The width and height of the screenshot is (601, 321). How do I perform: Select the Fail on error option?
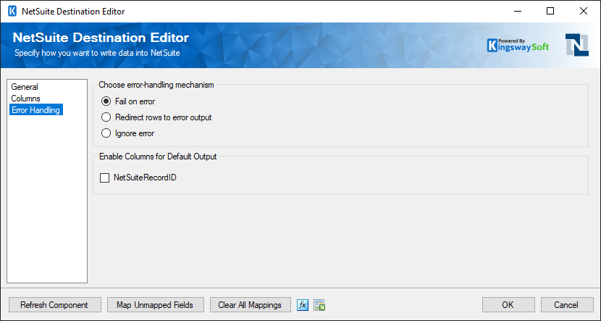pyautogui.click(x=128, y=101)
